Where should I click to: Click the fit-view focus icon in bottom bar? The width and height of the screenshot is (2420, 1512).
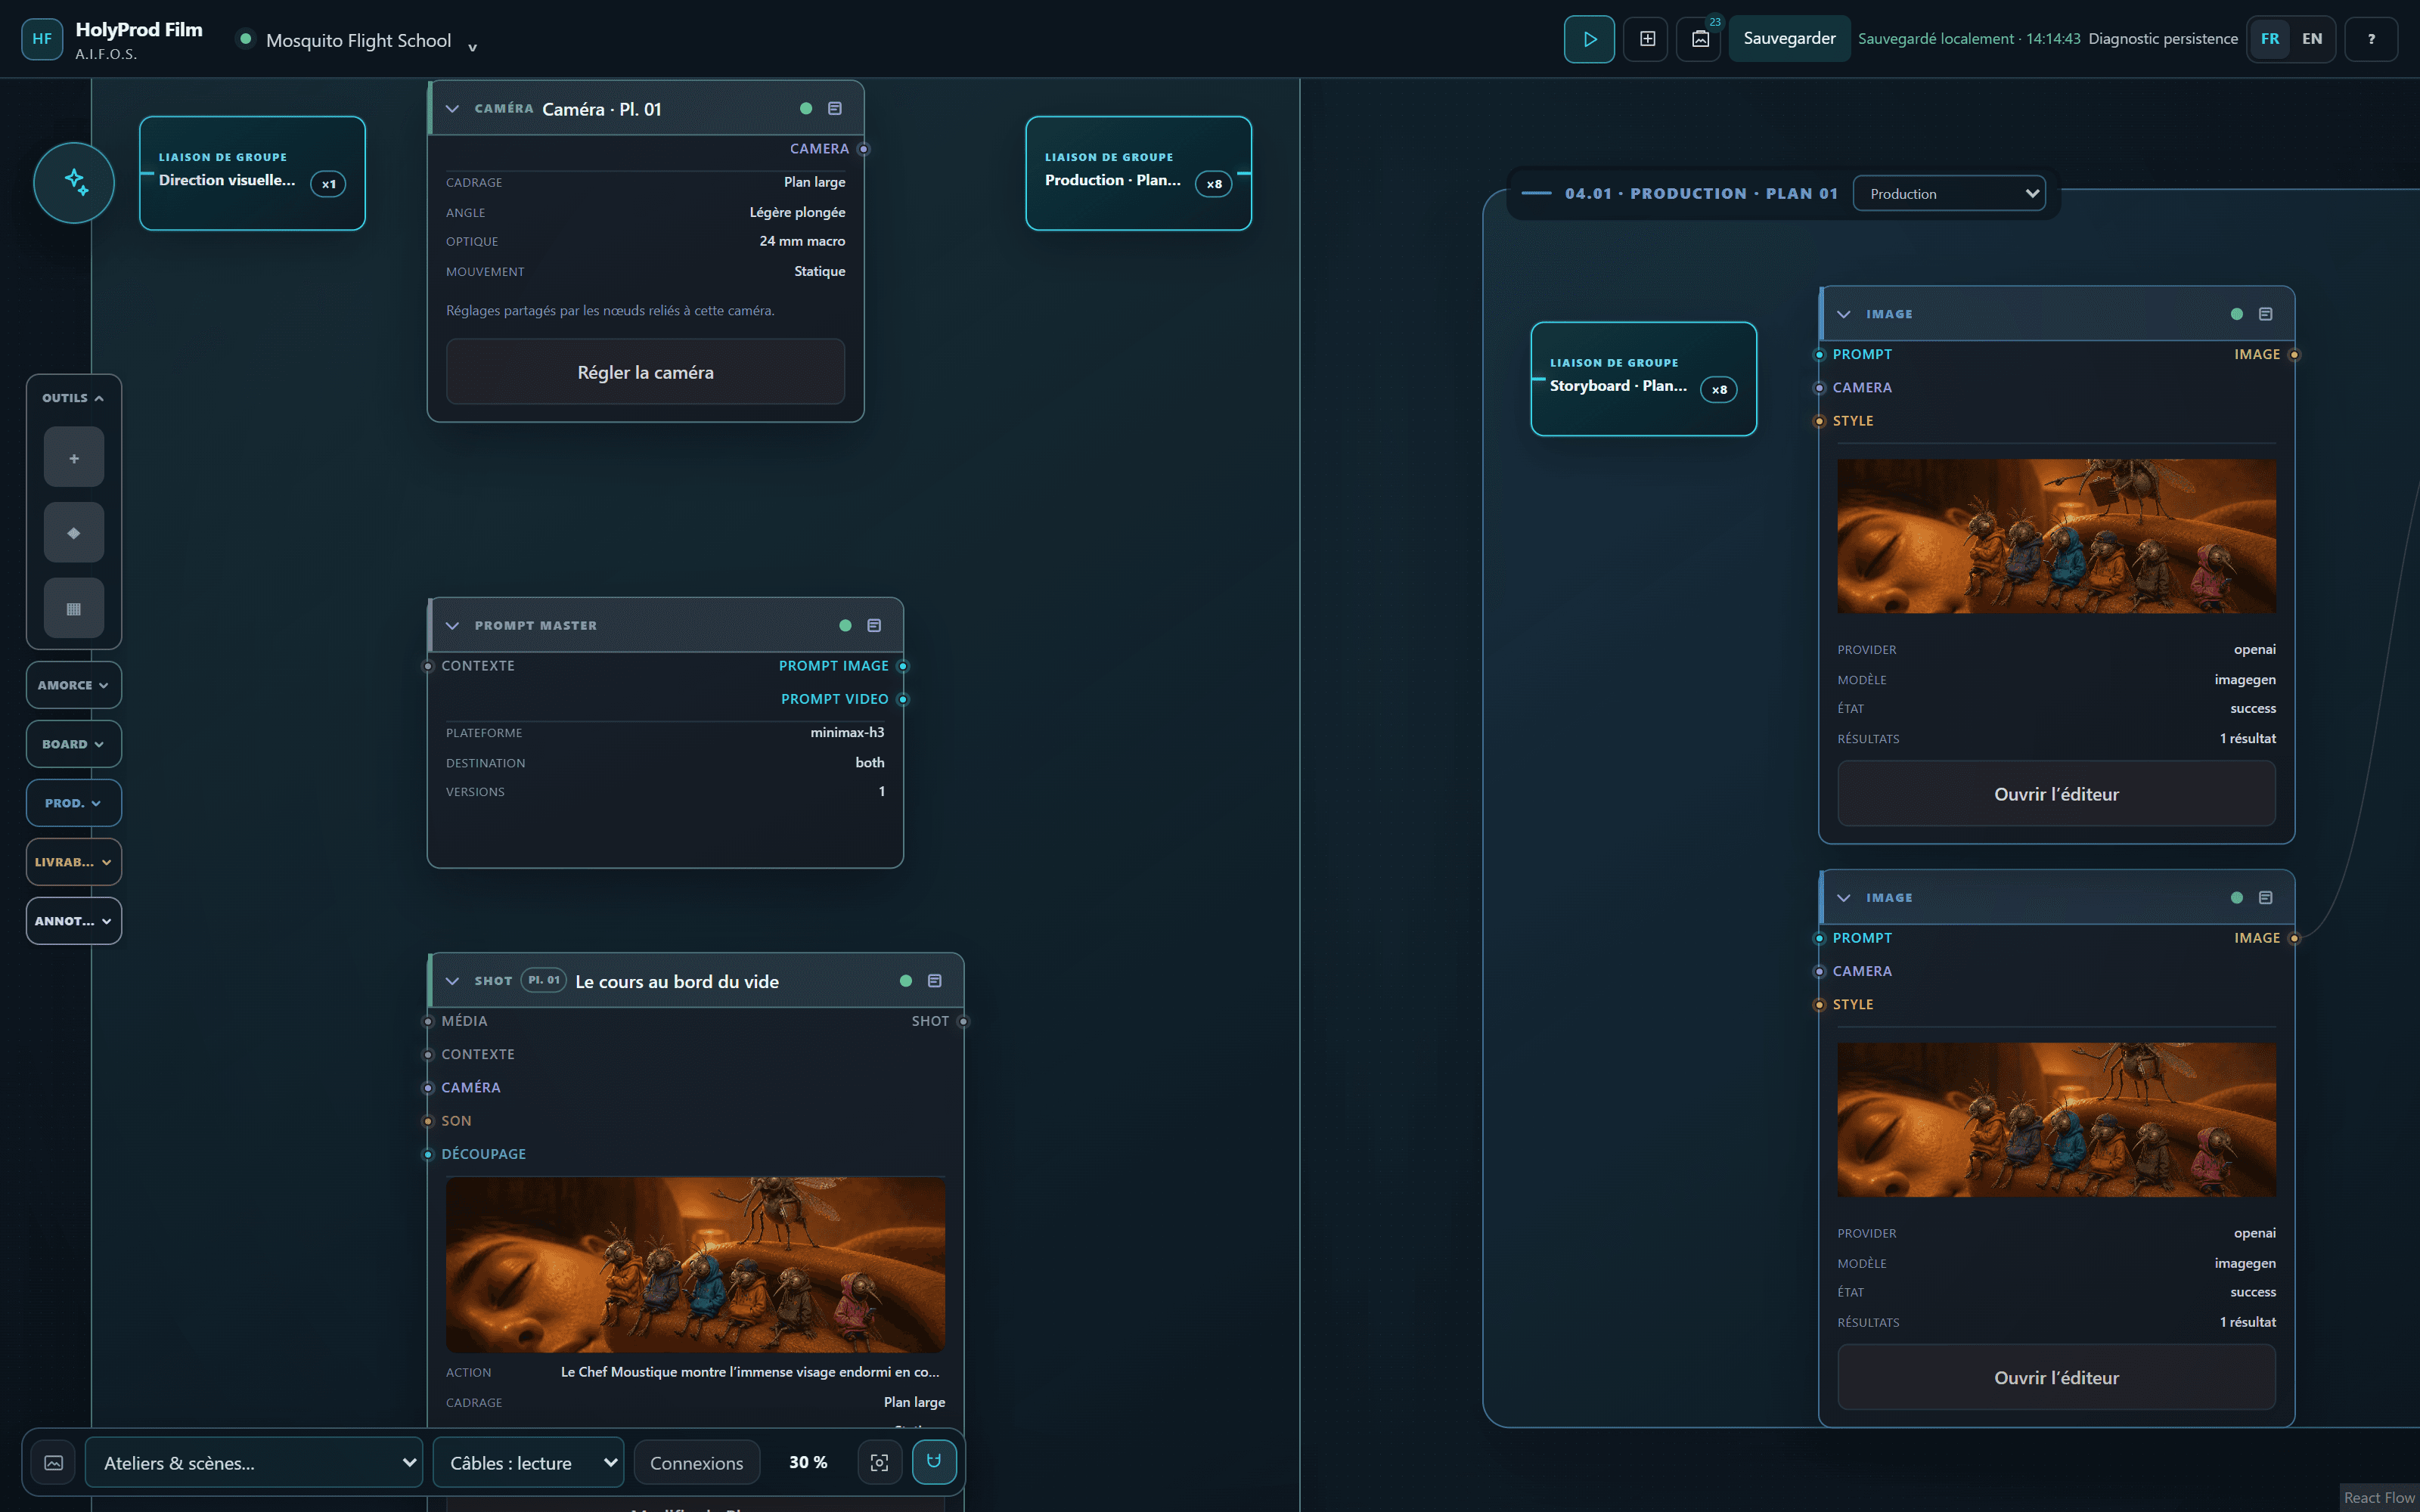pos(879,1462)
